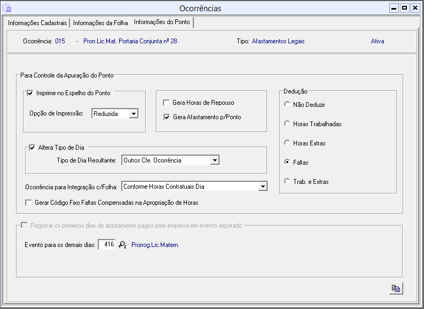Choose Horas Trabalhadas deduction option

[x=287, y=124]
